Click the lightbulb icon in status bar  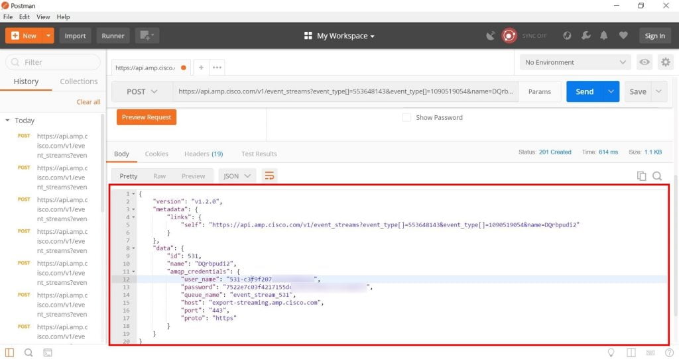click(x=611, y=352)
